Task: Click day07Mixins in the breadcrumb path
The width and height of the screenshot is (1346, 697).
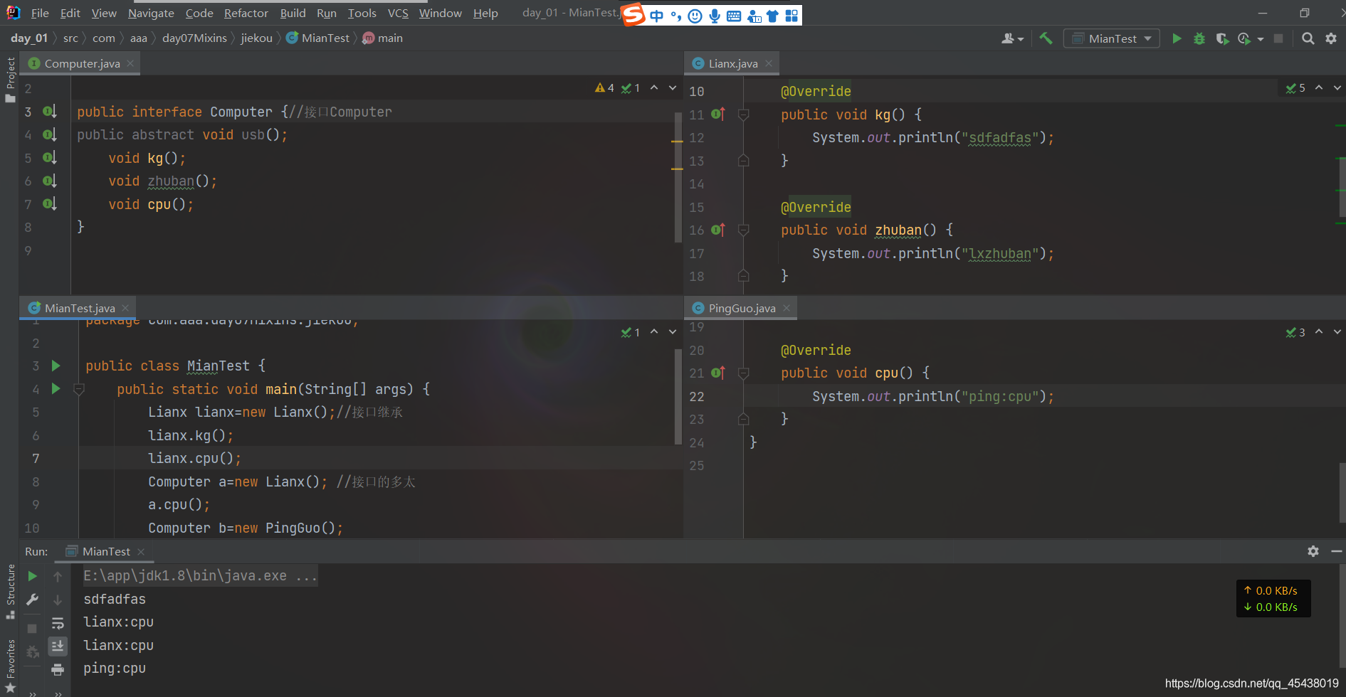Action: [x=194, y=38]
